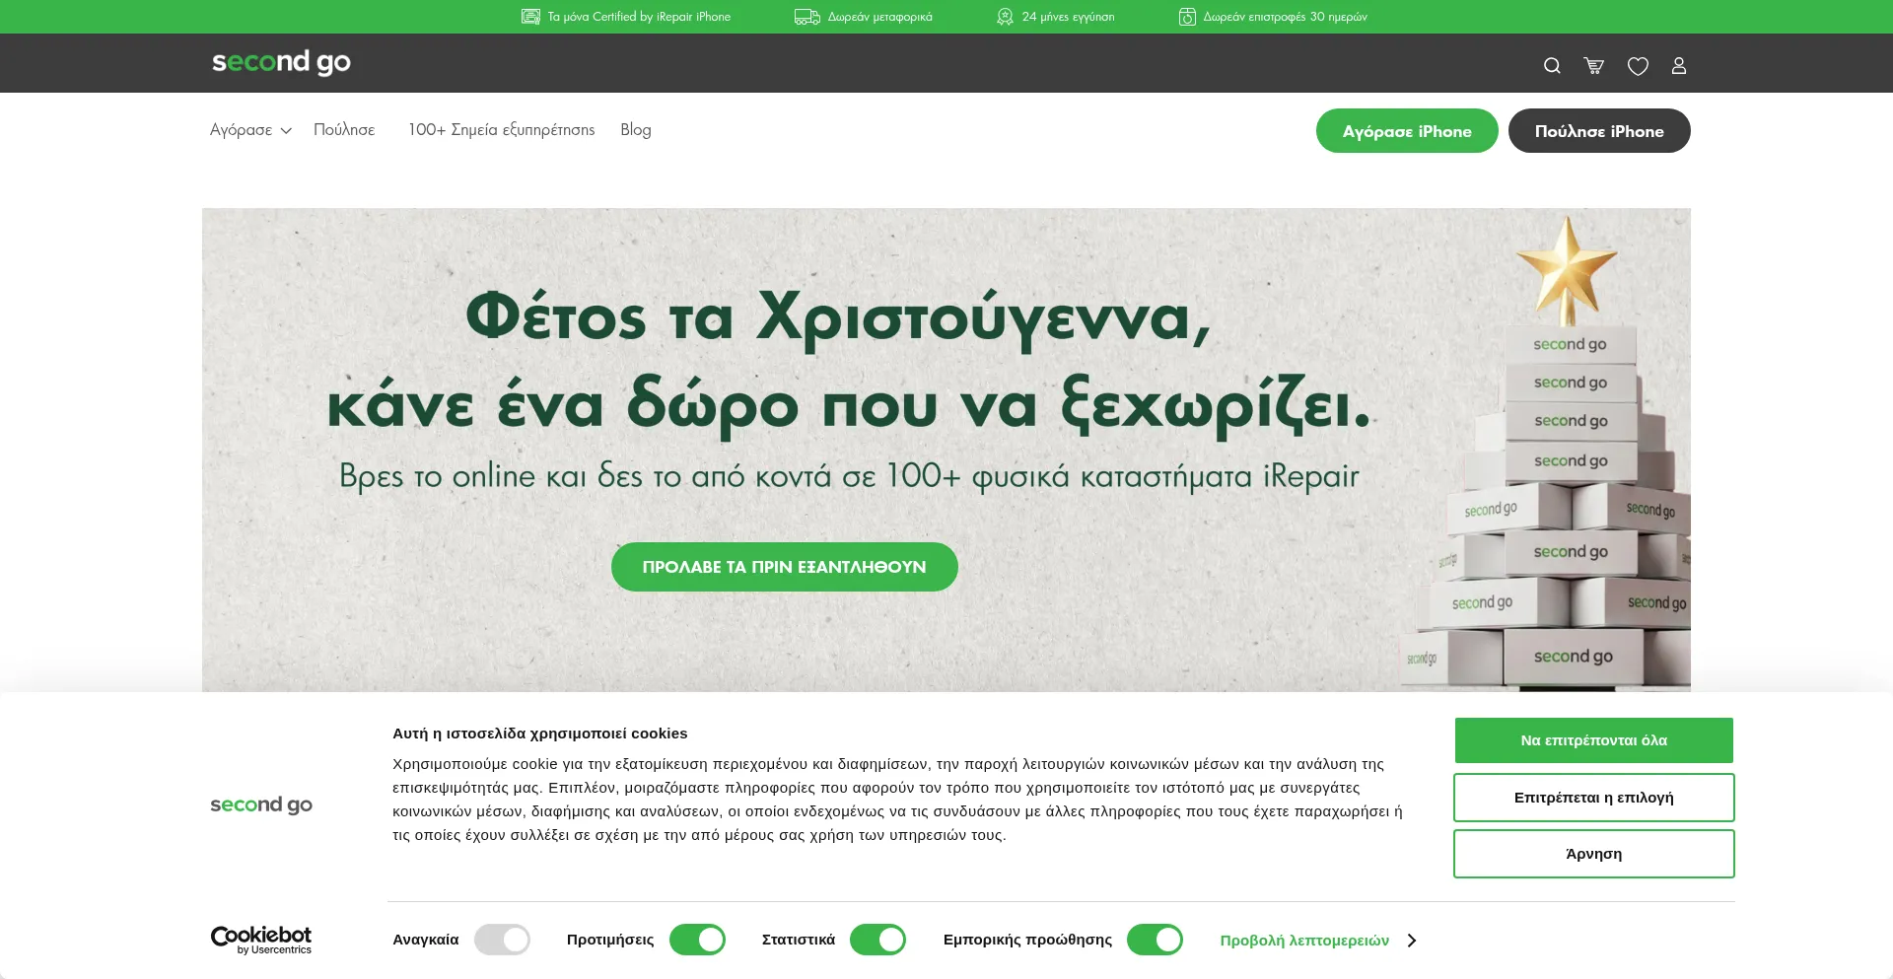This screenshot has width=1893, height=979.
Task: Open the user account icon
Action: (1679, 65)
